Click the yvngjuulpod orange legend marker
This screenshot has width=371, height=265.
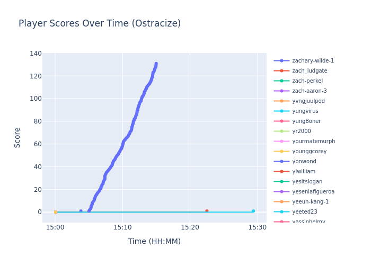click(281, 101)
